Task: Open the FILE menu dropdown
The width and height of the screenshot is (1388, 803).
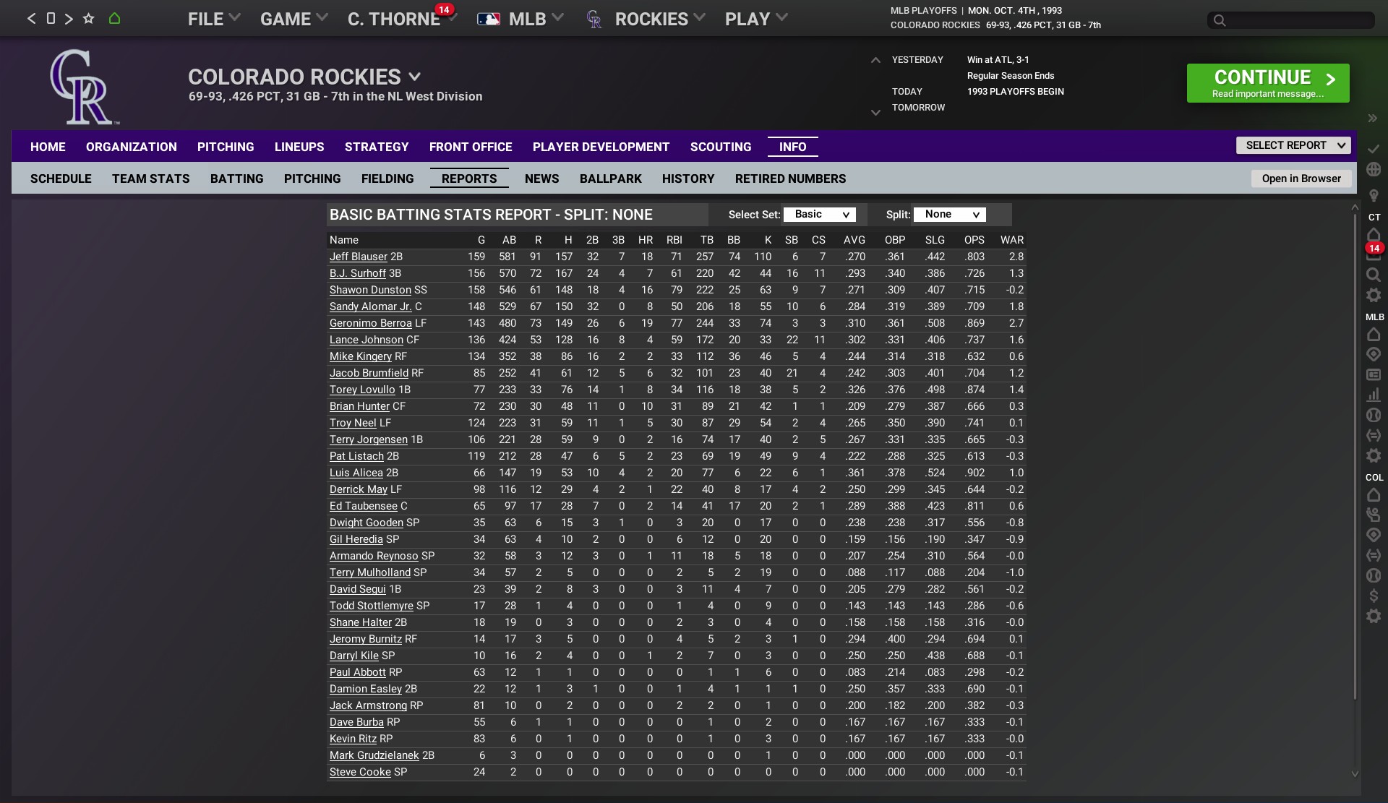Action: point(214,19)
